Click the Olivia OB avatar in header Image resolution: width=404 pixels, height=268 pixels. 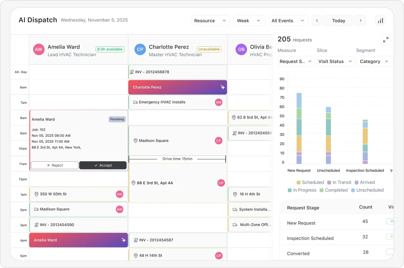point(241,49)
